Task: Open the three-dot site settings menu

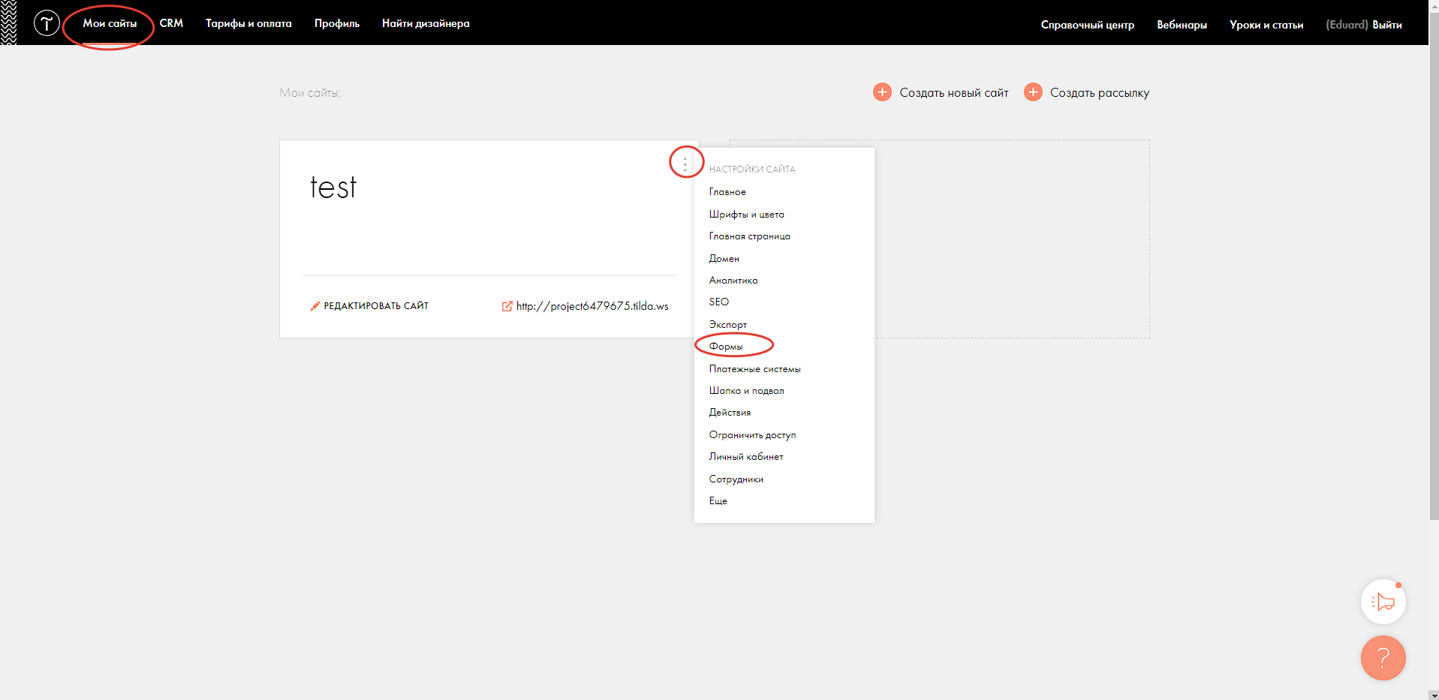Action: tap(685, 163)
